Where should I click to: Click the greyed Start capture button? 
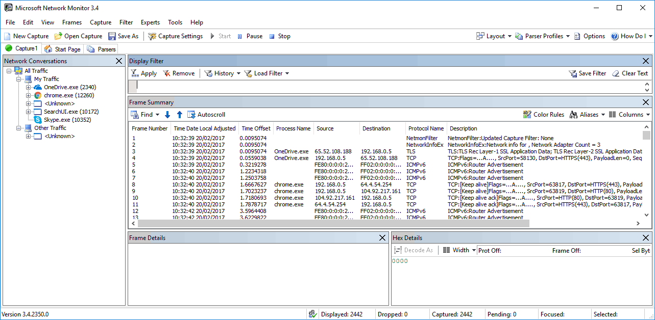coord(220,36)
